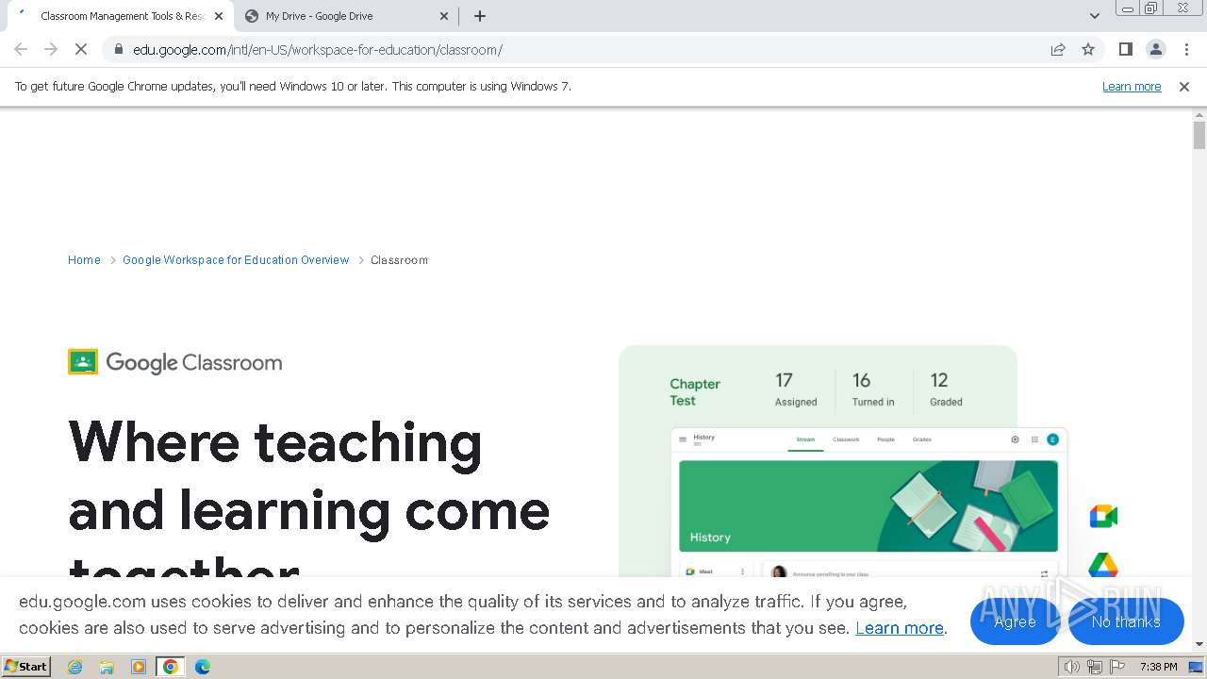The width and height of the screenshot is (1207, 679).
Task: Click the 17 Assigned stat
Action: pos(796,389)
